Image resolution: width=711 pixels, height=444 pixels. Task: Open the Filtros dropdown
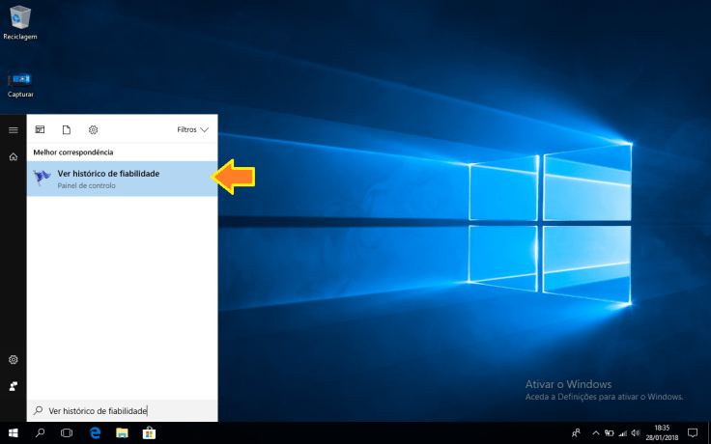[192, 129]
